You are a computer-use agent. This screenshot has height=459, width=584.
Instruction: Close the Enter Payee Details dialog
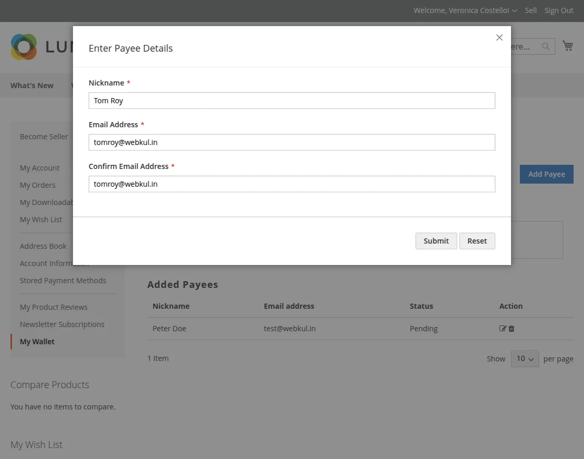click(x=499, y=37)
